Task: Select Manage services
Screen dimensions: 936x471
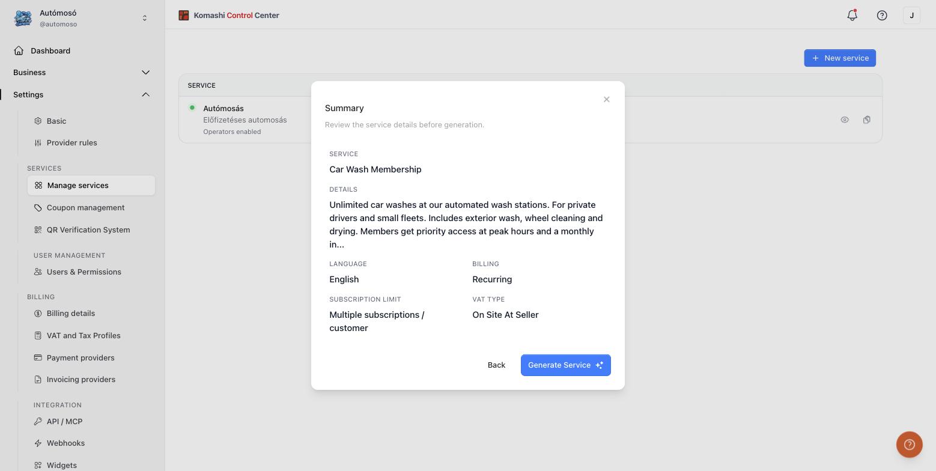Action: click(x=91, y=185)
